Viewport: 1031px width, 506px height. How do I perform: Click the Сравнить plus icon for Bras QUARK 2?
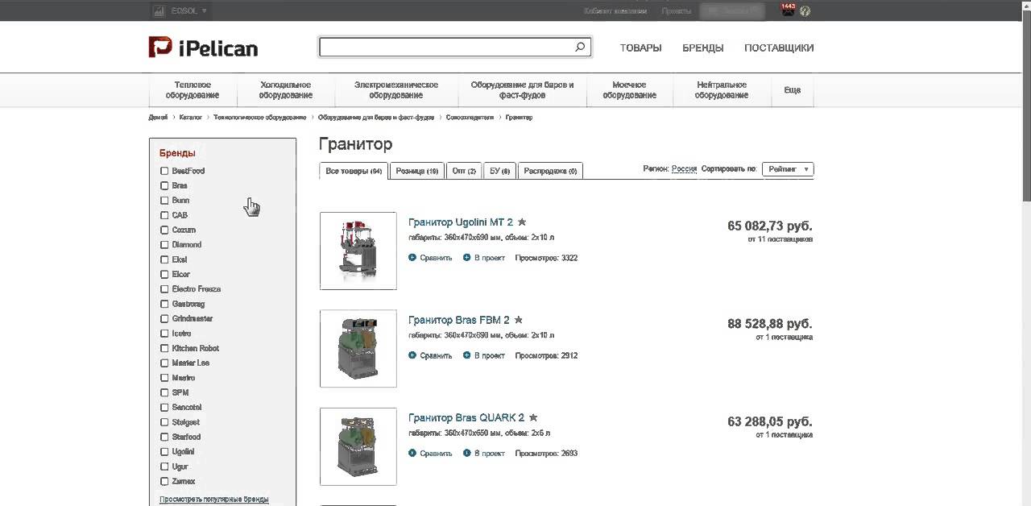point(412,453)
